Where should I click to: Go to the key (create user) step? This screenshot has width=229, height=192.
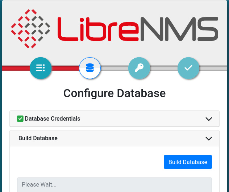click(x=139, y=68)
